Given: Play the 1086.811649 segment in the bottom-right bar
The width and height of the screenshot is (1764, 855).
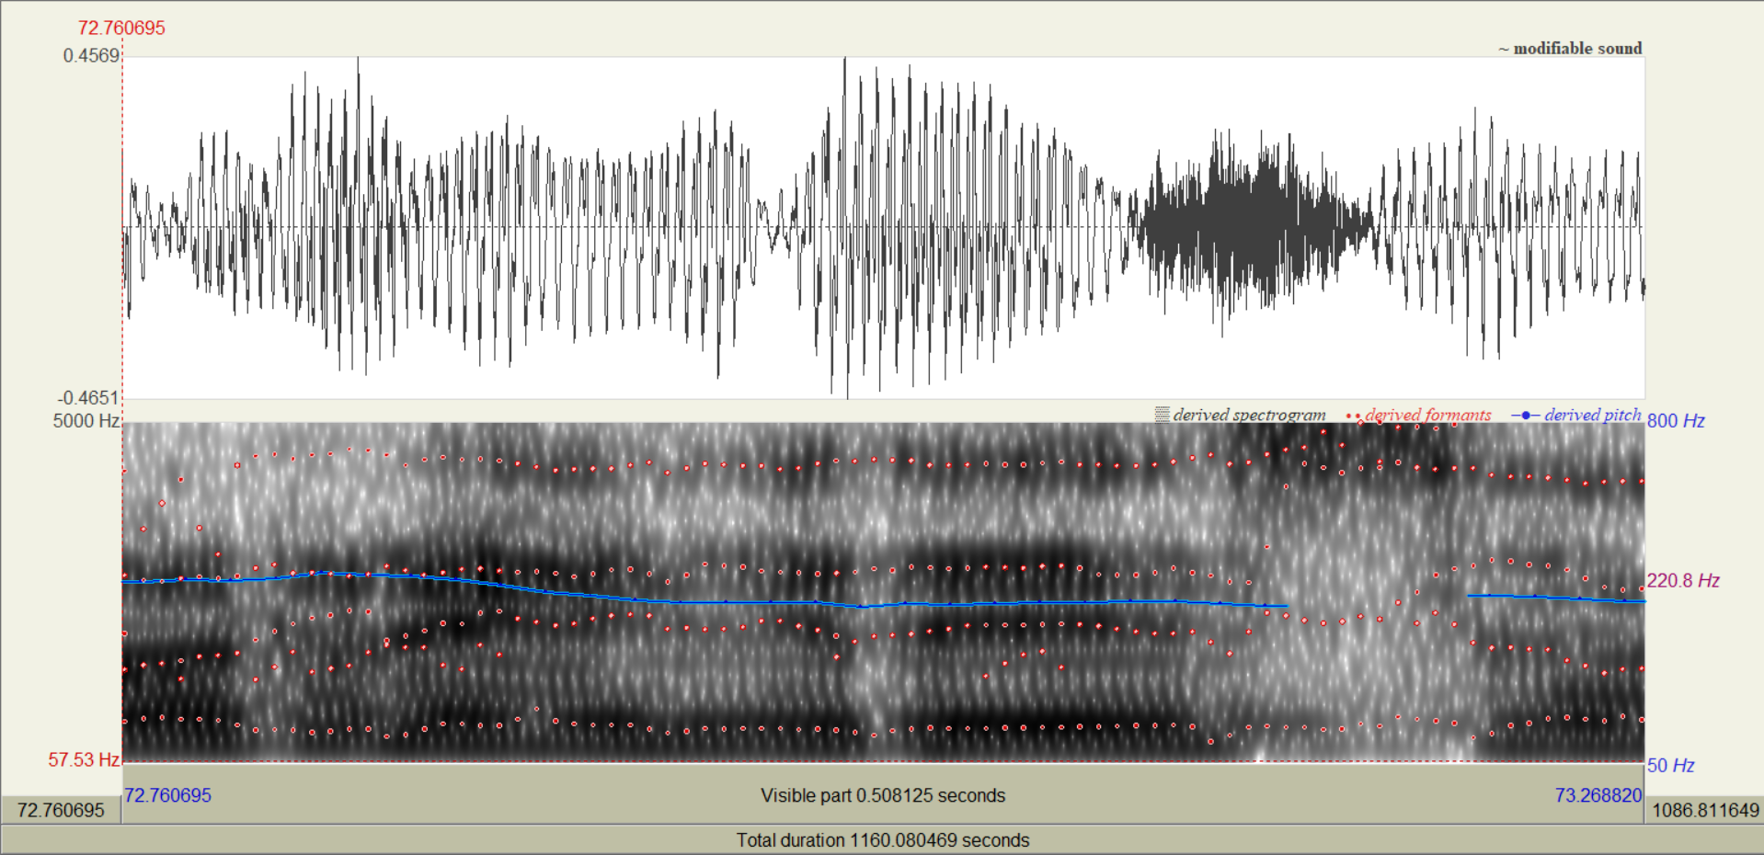Looking at the screenshot, I should coord(1704,810).
